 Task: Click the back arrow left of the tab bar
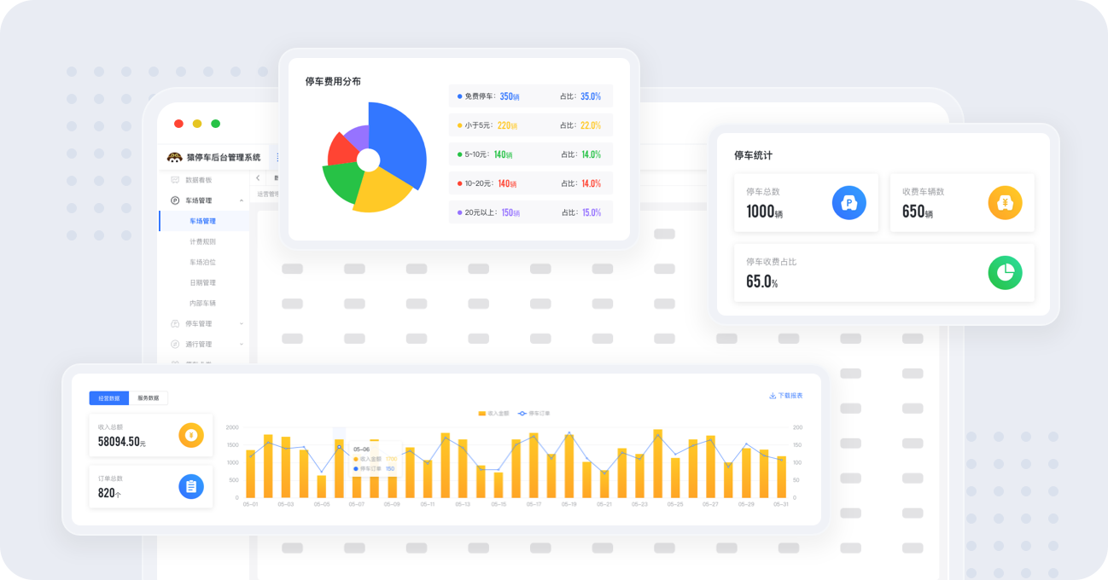pos(258,178)
